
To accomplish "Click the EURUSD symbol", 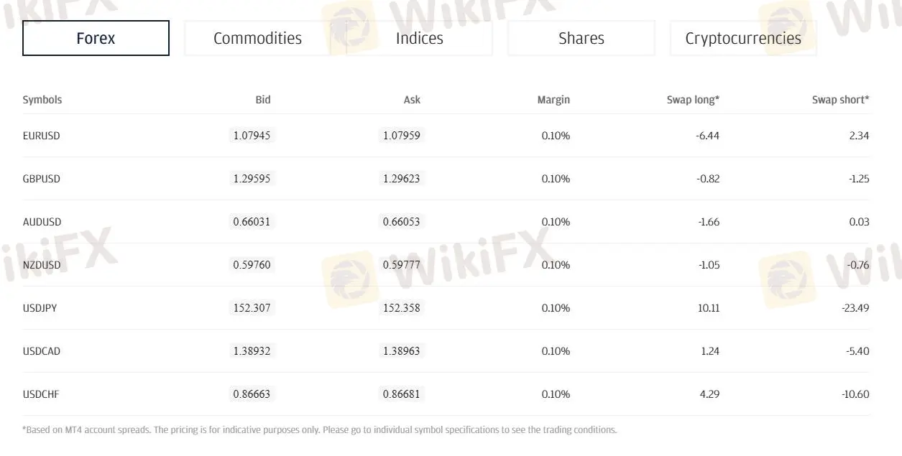I will pos(42,136).
